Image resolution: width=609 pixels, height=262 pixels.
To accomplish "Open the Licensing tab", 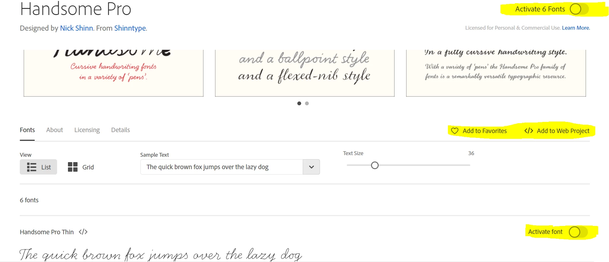I will tap(87, 130).
